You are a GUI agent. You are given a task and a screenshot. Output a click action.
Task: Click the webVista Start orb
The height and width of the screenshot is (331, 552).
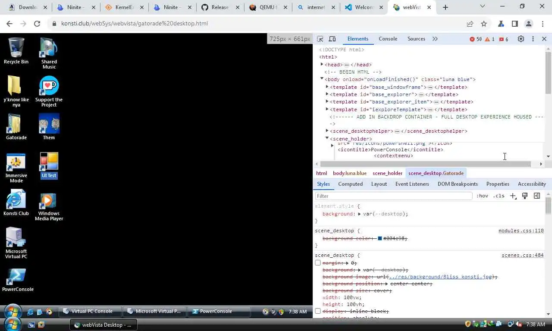tap(12, 311)
